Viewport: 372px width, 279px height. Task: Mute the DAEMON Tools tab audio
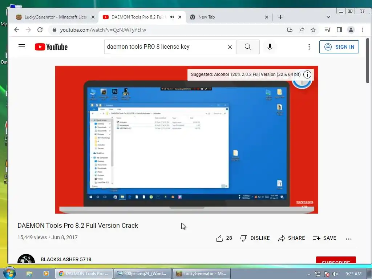tap(172, 17)
